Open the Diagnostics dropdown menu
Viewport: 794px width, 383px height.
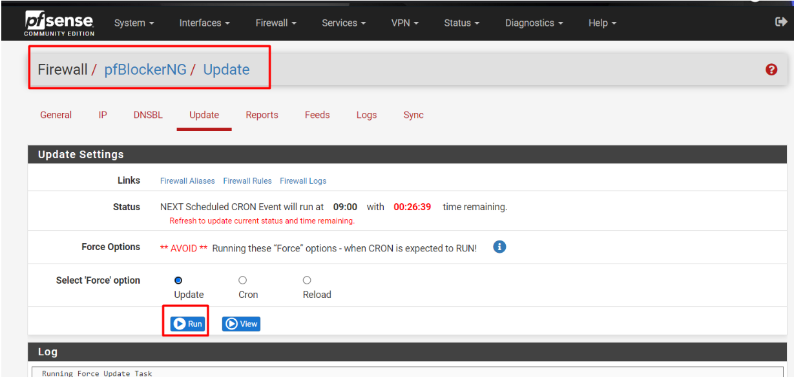[534, 23]
